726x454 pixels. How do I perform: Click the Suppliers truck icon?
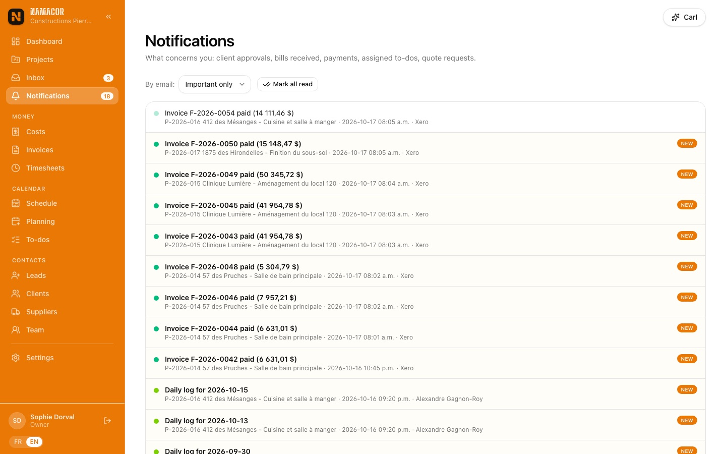(x=16, y=312)
